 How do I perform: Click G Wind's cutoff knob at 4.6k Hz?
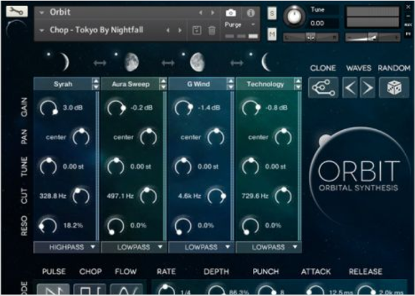point(216,196)
